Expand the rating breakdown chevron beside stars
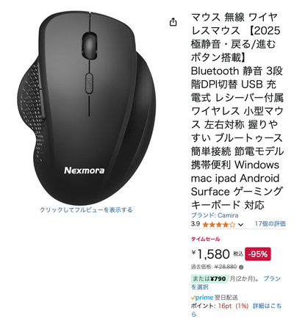Screen dimensions: 294x319 coord(240,224)
